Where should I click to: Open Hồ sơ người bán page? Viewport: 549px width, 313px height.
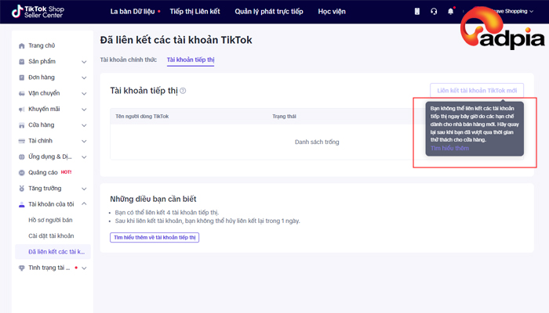click(50, 220)
